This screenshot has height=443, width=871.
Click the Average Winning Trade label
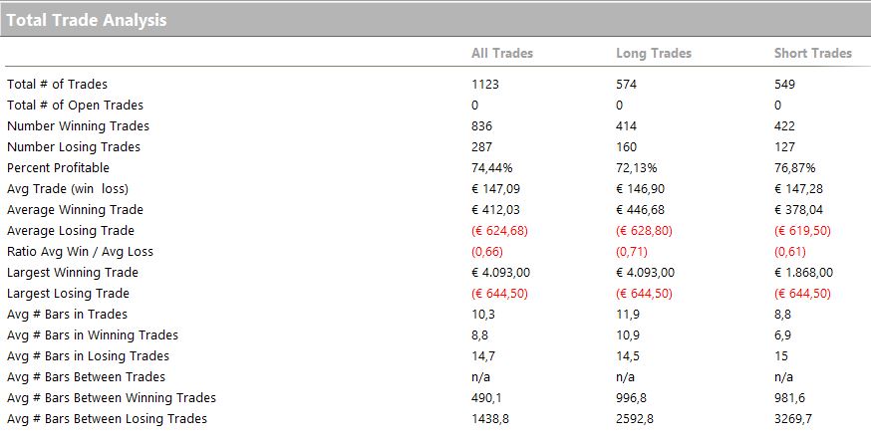pyautogui.click(x=75, y=210)
